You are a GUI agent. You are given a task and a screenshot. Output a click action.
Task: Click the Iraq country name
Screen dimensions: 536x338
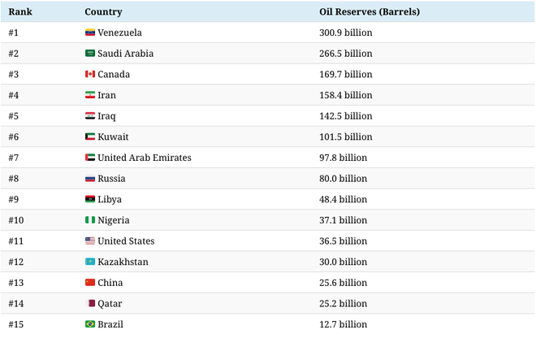click(106, 116)
